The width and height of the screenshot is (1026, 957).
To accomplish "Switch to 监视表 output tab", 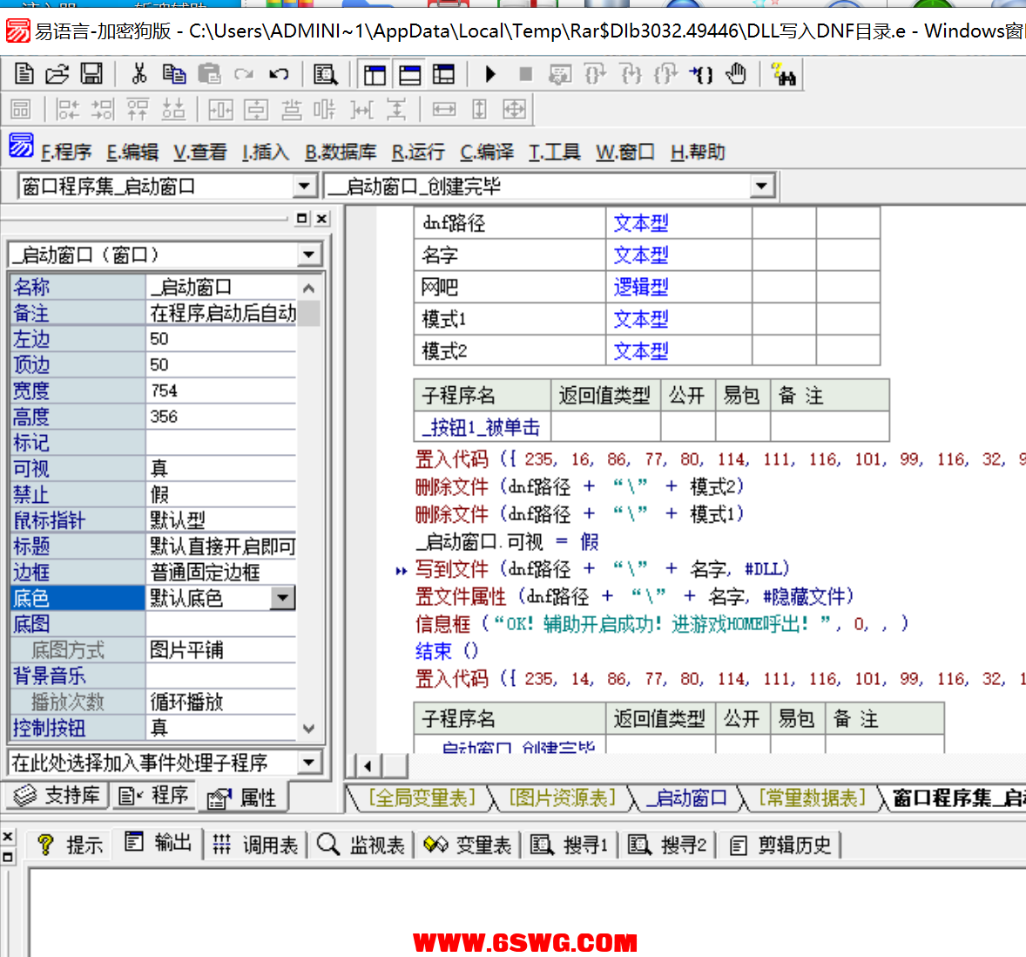I will (361, 845).
